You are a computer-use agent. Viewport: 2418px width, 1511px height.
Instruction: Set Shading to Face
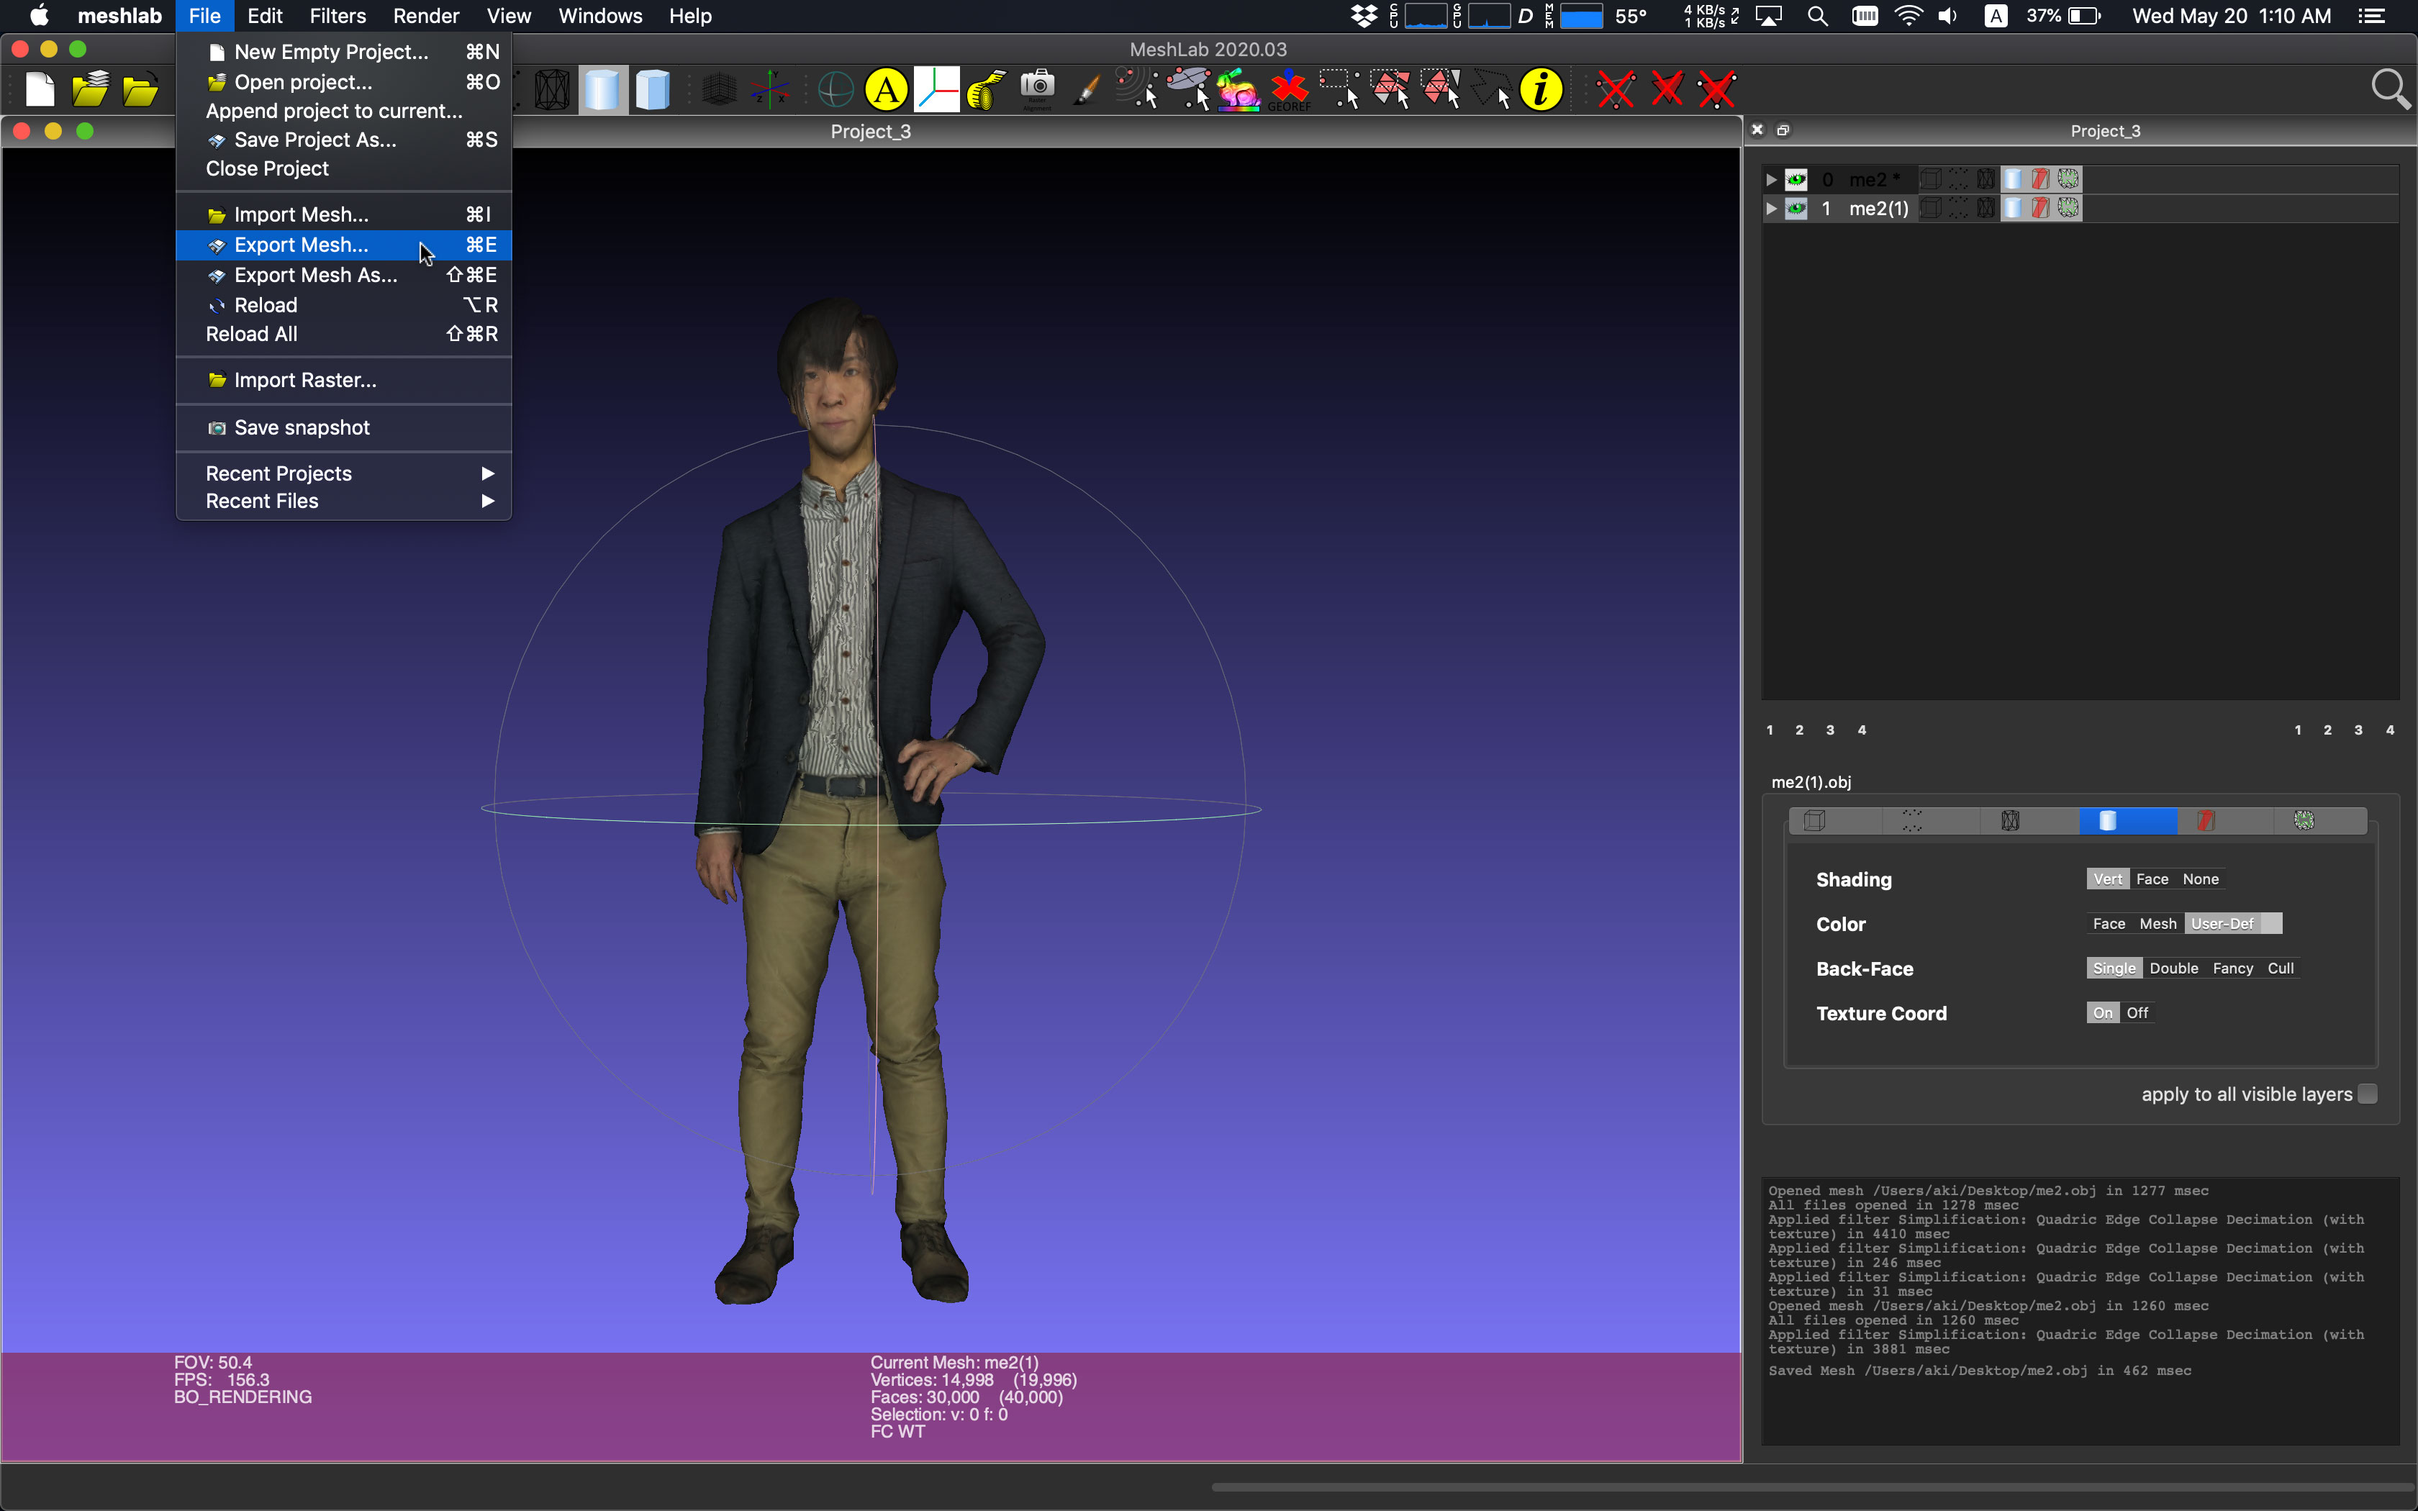point(2151,879)
